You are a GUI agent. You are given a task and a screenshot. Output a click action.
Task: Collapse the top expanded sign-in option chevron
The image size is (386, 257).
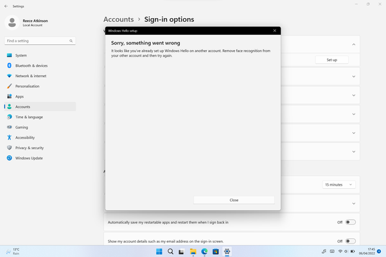(354, 44)
